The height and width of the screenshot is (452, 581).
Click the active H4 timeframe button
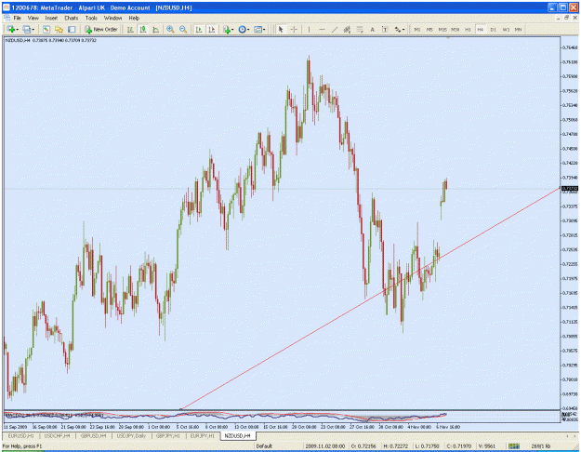pyautogui.click(x=481, y=29)
